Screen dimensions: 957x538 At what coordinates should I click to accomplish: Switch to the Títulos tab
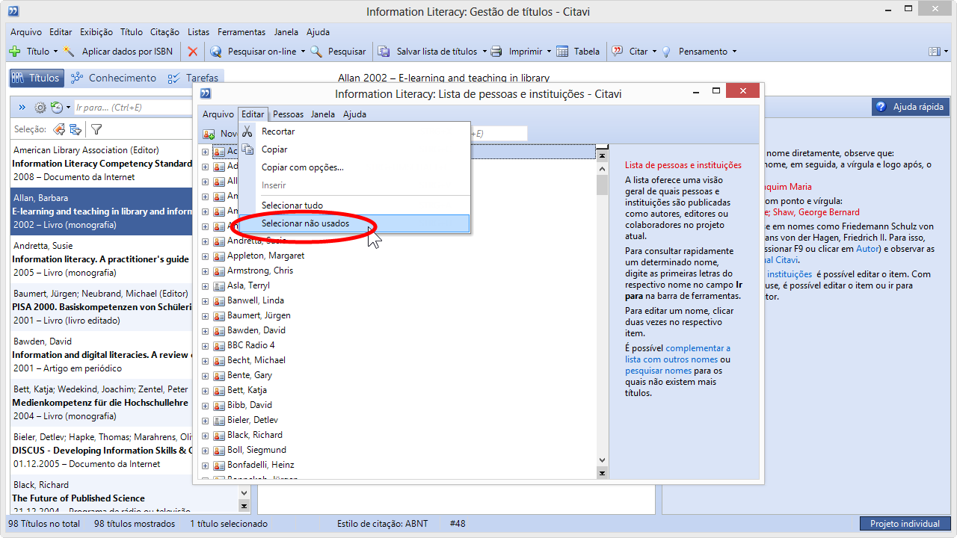36,78
